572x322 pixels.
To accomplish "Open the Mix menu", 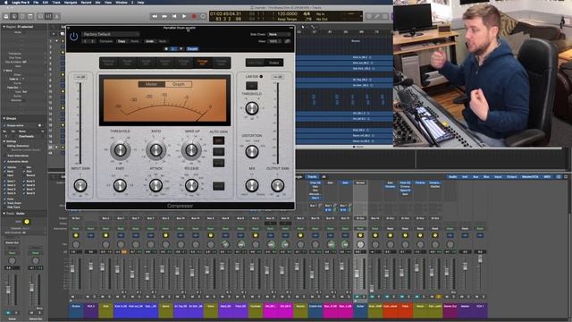I will (97, 2).
